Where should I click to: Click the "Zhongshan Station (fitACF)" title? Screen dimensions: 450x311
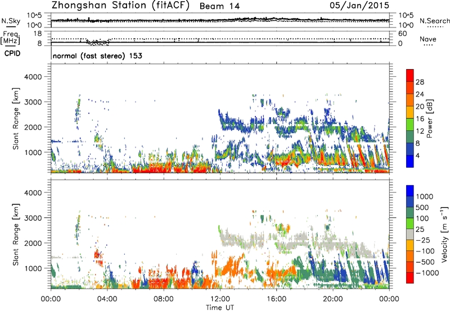(x=120, y=6)
